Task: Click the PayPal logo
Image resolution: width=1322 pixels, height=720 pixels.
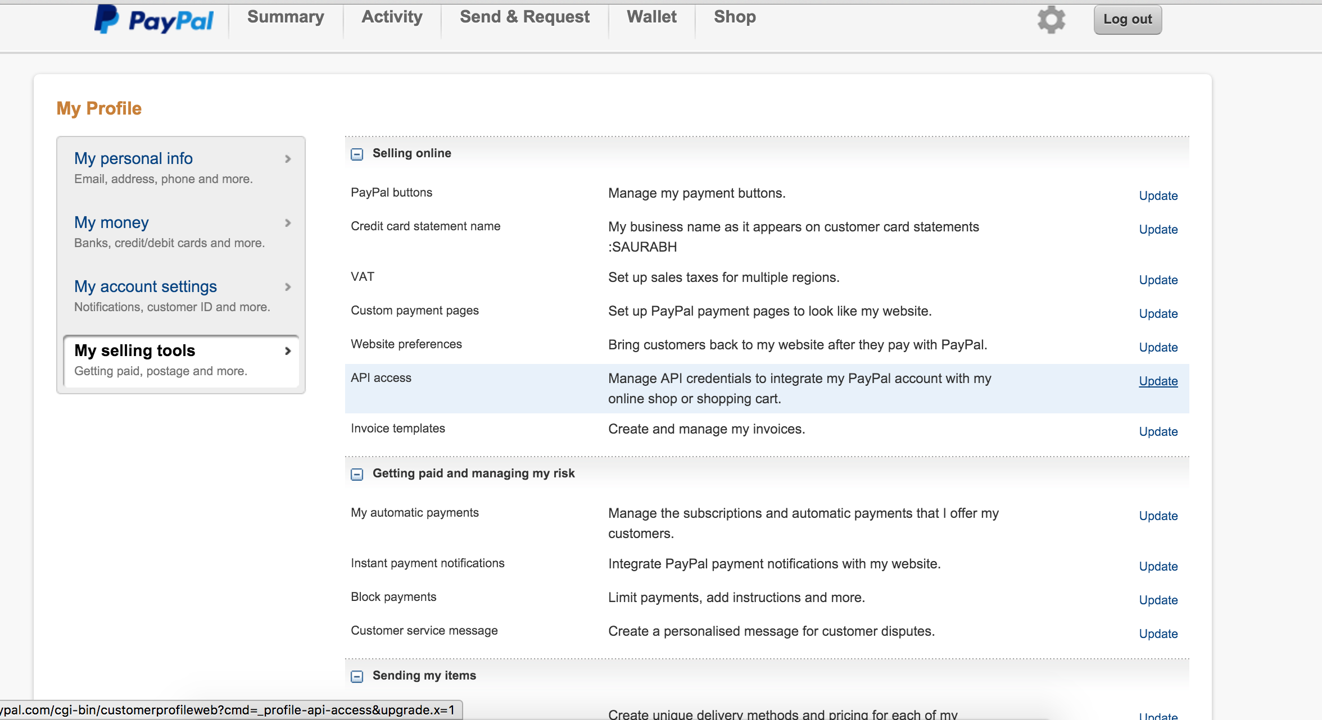Action: (153, 20)
